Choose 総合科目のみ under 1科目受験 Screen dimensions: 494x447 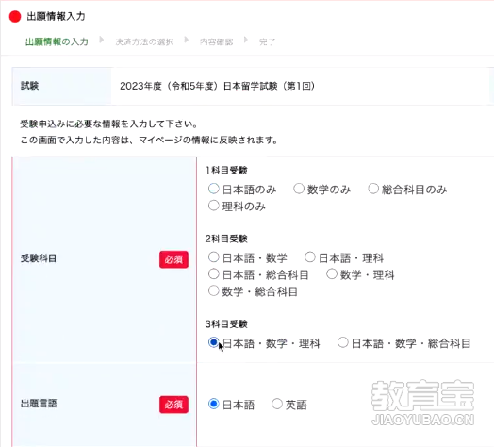point(373,189)
